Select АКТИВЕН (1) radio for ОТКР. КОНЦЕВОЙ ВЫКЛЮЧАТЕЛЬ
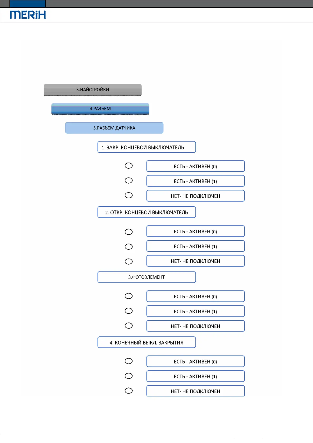 129,247
